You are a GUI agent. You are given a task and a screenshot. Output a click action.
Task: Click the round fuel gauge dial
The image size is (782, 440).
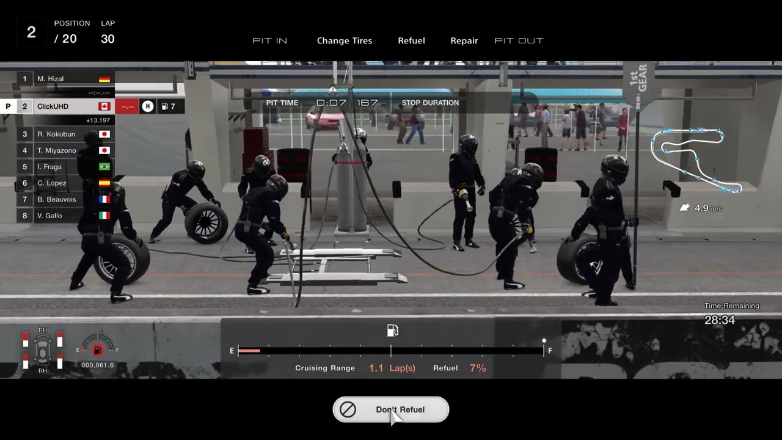pos(97,347)
